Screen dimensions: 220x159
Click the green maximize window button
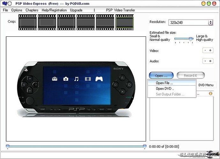(209, 4)
